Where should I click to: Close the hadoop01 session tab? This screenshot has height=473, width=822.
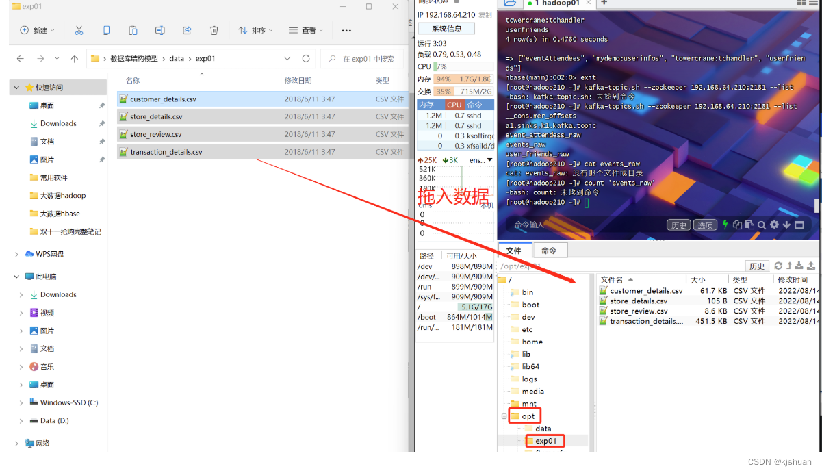[589, 3]
